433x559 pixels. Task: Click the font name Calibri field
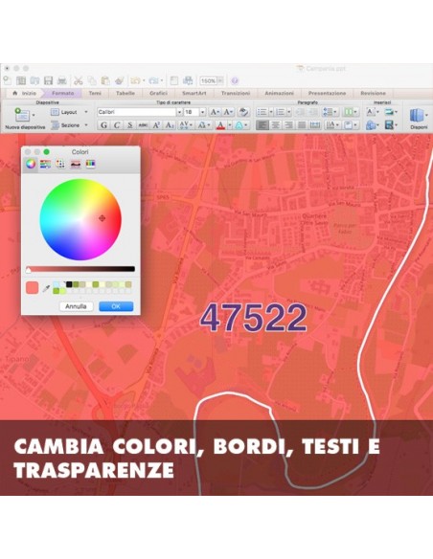click(x=137, y=112)
